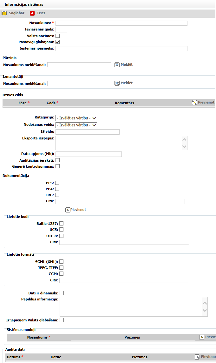Add a new Audita dati record

pyautogui.click(x=197, y=357)
